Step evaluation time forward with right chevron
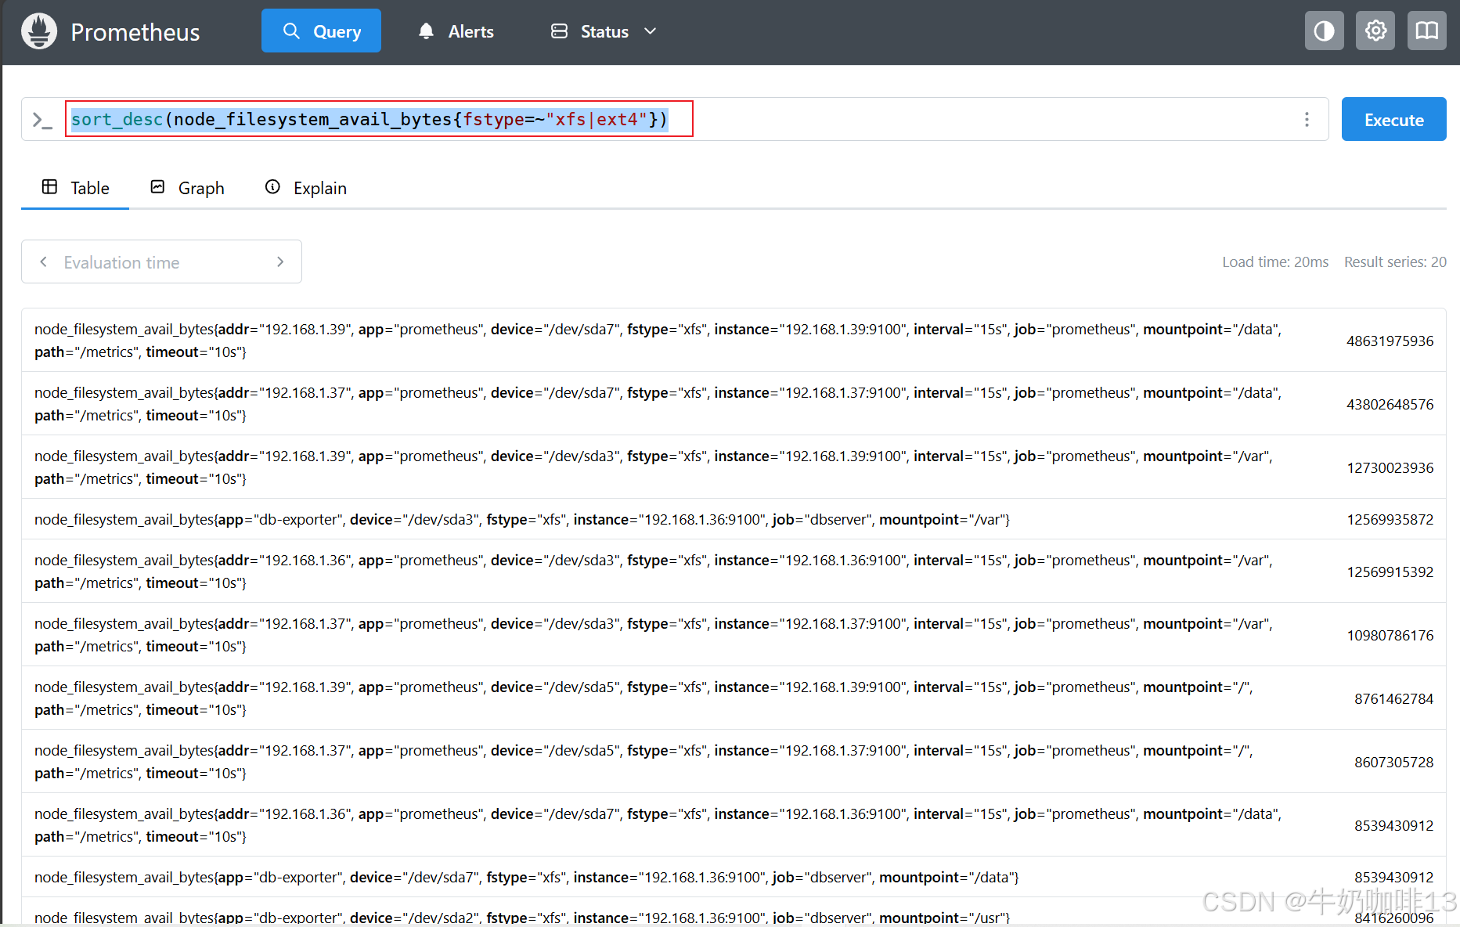This screenshot has width=1460, height=927. click(x=279, y=262)
